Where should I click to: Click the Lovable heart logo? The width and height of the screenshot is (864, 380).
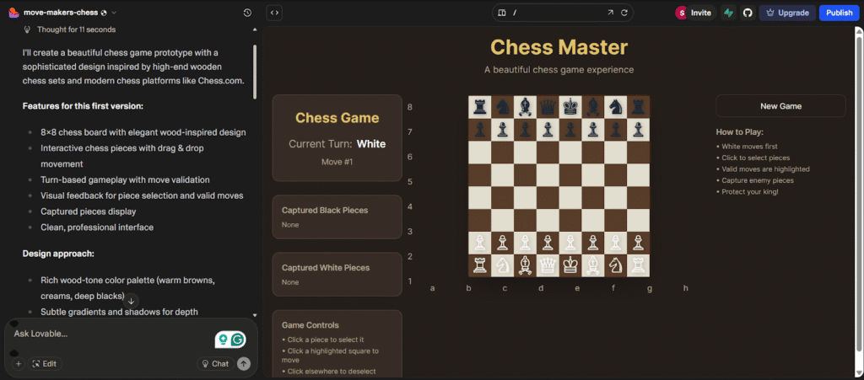(13, 13)
